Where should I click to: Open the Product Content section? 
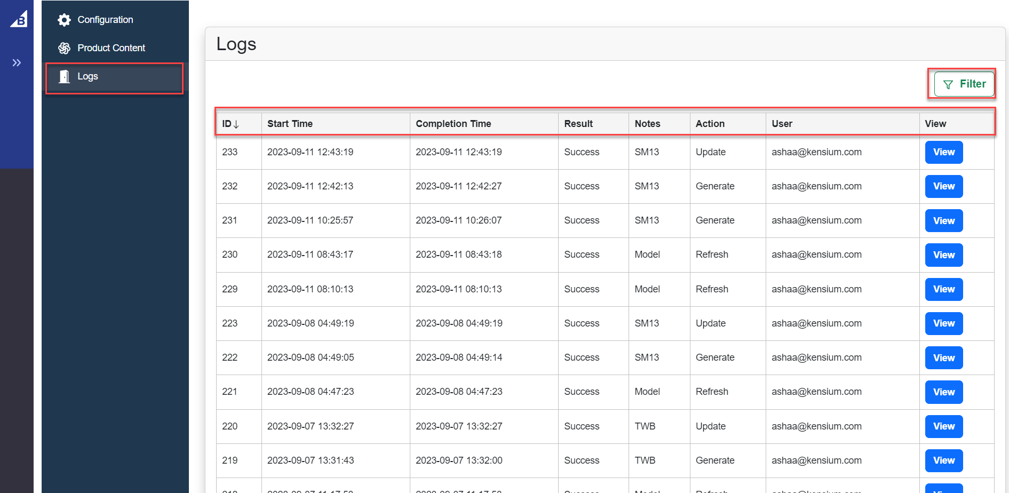click(111, 47)
